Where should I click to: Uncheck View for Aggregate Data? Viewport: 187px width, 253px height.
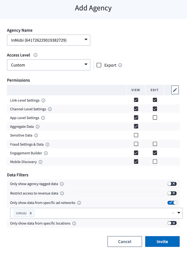tap(136, 126)
